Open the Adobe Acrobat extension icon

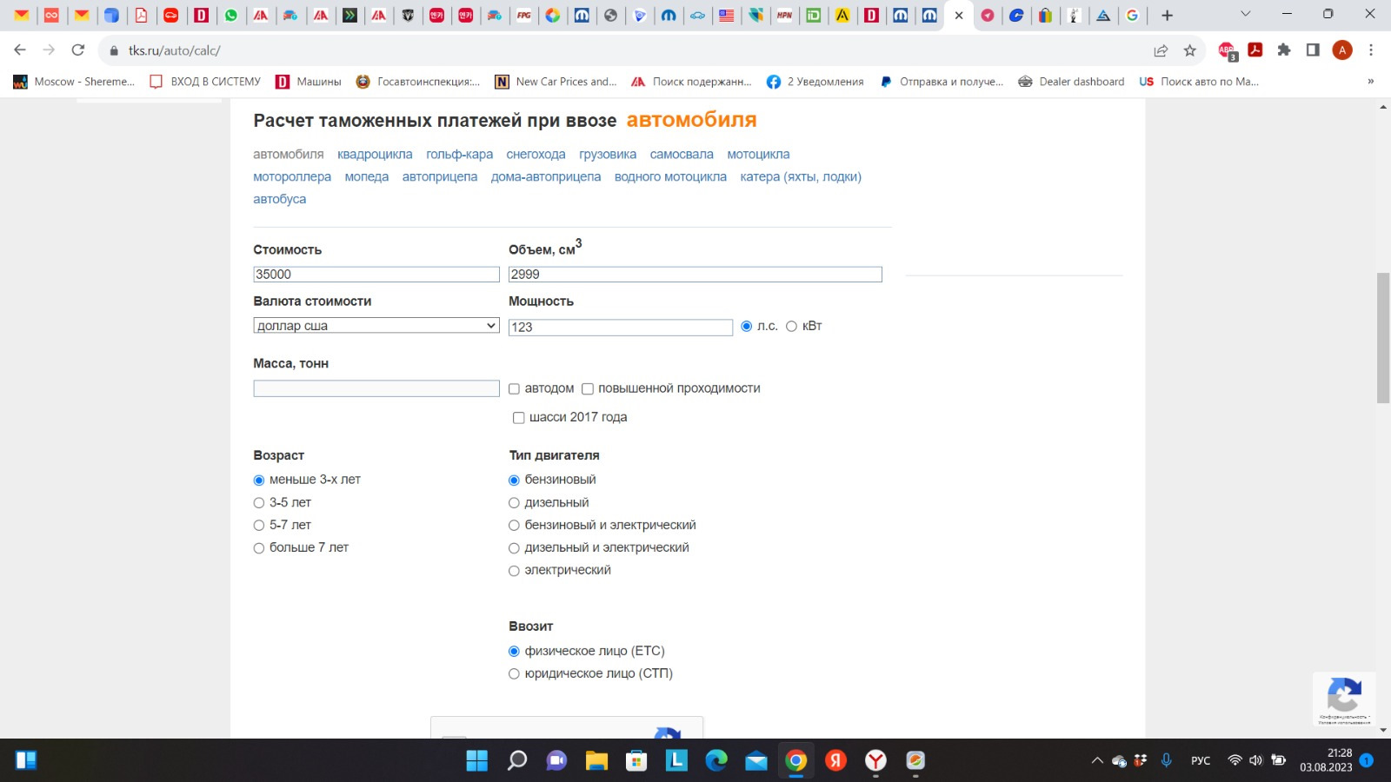coord(1255,50)
